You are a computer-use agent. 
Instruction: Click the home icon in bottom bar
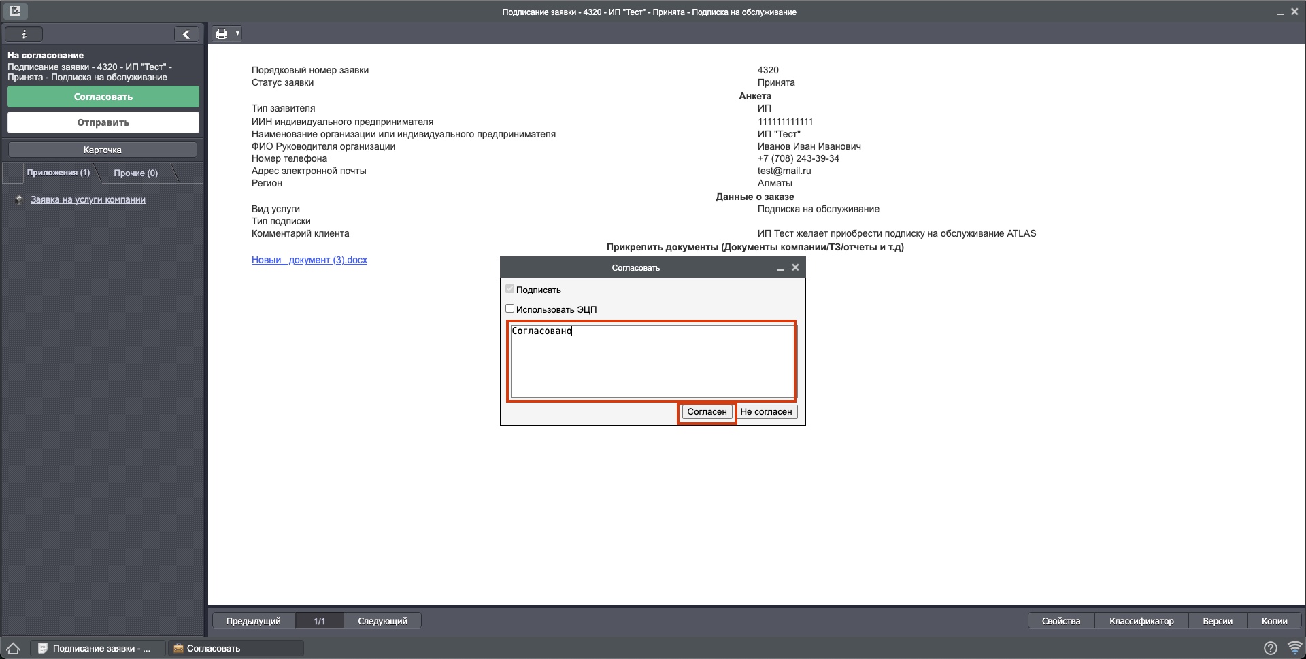click(x=14, y=648)
